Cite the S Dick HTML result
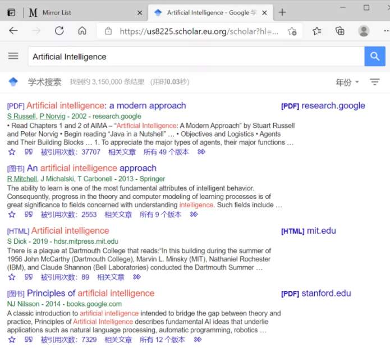 tap(29, 277)
